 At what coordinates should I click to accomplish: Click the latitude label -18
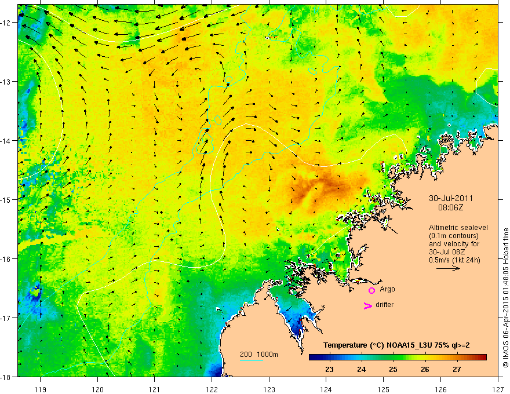coord(6,377)
